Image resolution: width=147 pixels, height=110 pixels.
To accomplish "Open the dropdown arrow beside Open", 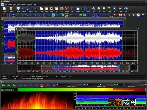I will coord(15,10).
